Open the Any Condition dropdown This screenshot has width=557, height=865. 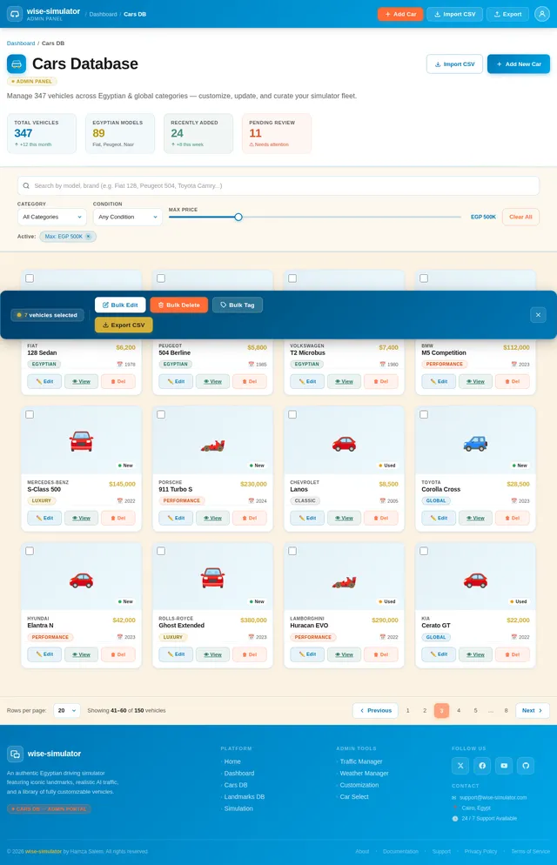tap(127, 217)
